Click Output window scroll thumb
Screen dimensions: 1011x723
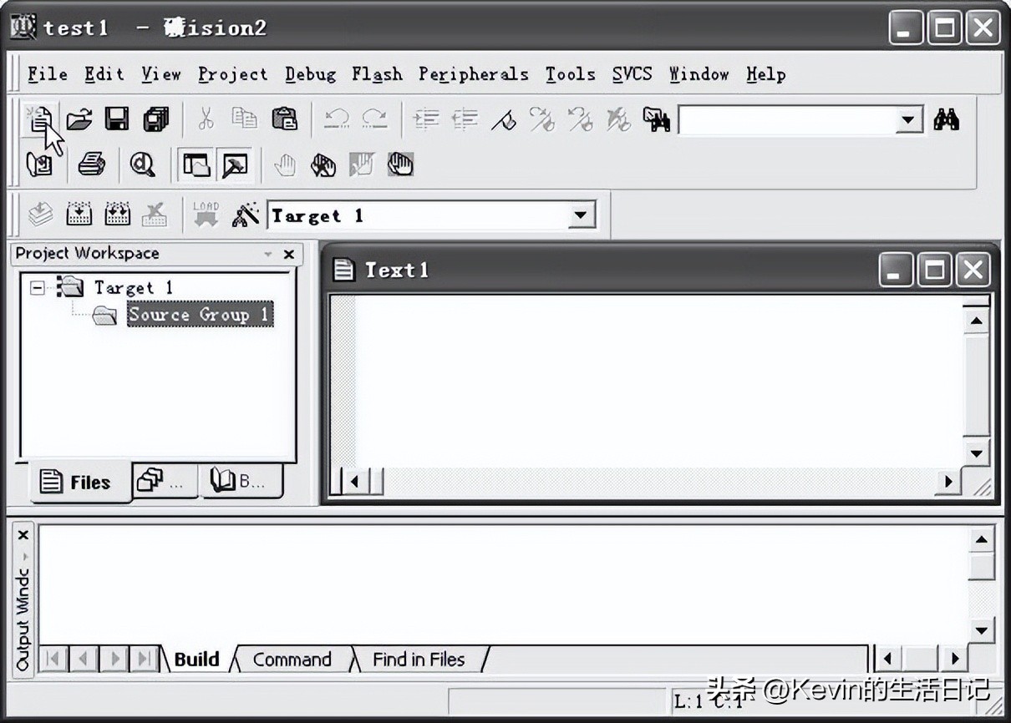click(983, 567)
